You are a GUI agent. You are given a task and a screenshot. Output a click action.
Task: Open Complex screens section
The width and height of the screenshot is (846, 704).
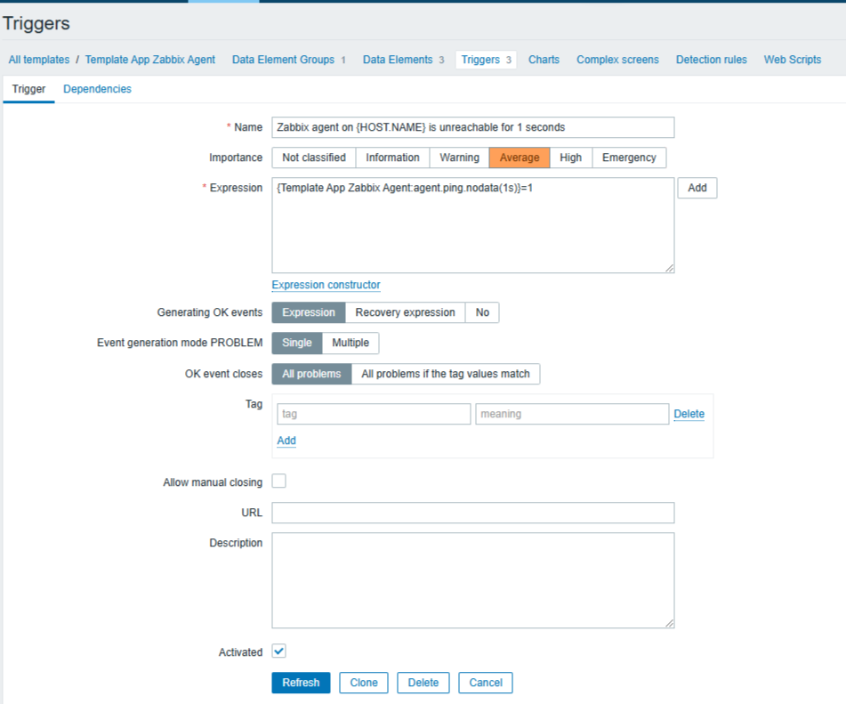click(617, 60)
